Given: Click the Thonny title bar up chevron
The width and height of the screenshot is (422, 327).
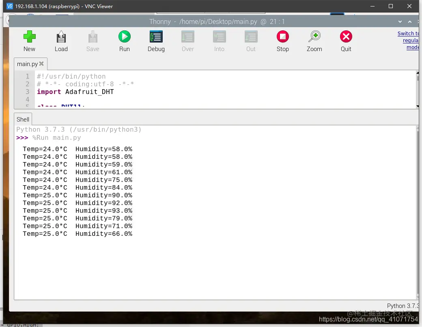Looking at the screenshot, I should [409, 22].
